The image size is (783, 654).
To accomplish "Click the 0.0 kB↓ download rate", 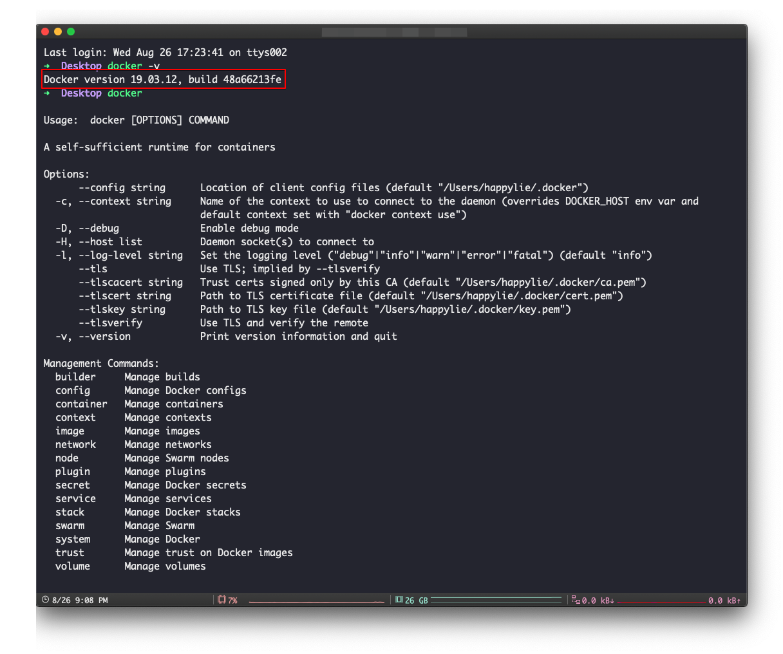I will pos(598,601).
